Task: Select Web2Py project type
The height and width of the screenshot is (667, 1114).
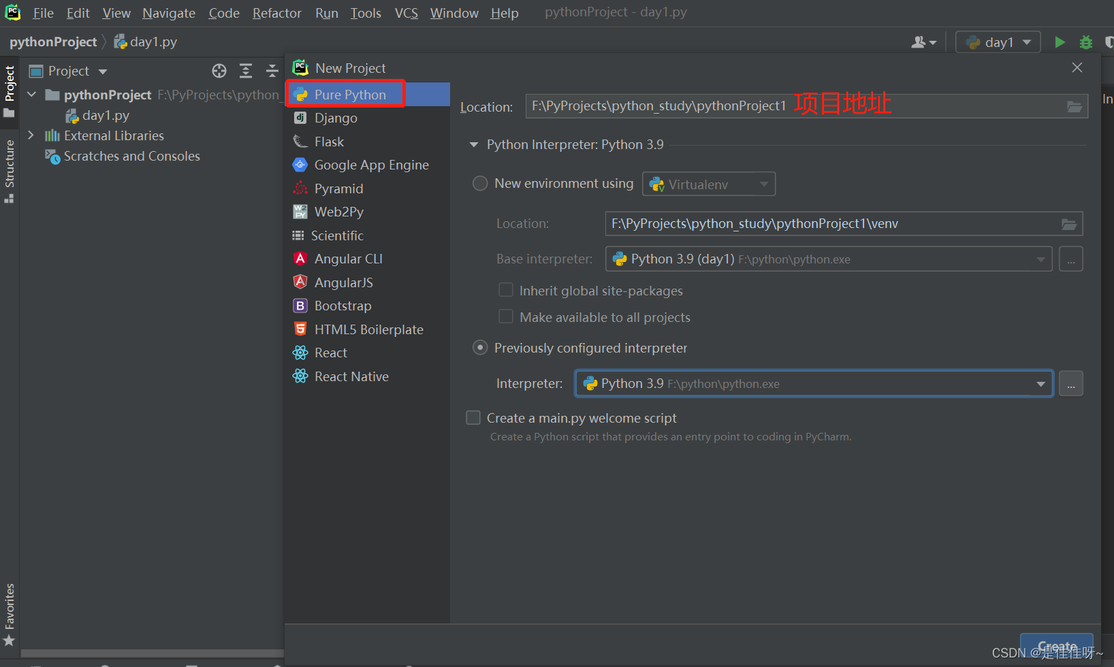Action: [368, 212]
